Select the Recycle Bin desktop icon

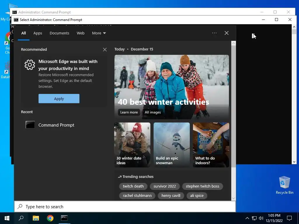(284, 185)
